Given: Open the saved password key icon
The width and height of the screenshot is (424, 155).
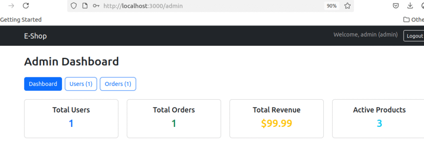Looking at the screenshot, I should pyautogui.click(x=96, y=6).
